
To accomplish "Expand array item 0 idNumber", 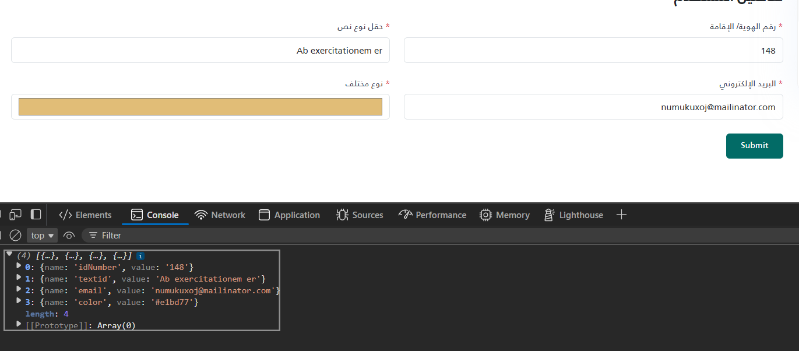I will 19,266.
